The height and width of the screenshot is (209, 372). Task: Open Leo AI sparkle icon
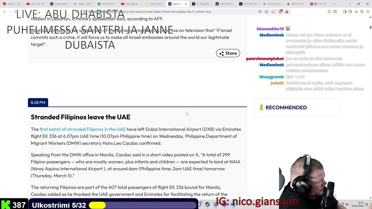[x=356, y=12]
